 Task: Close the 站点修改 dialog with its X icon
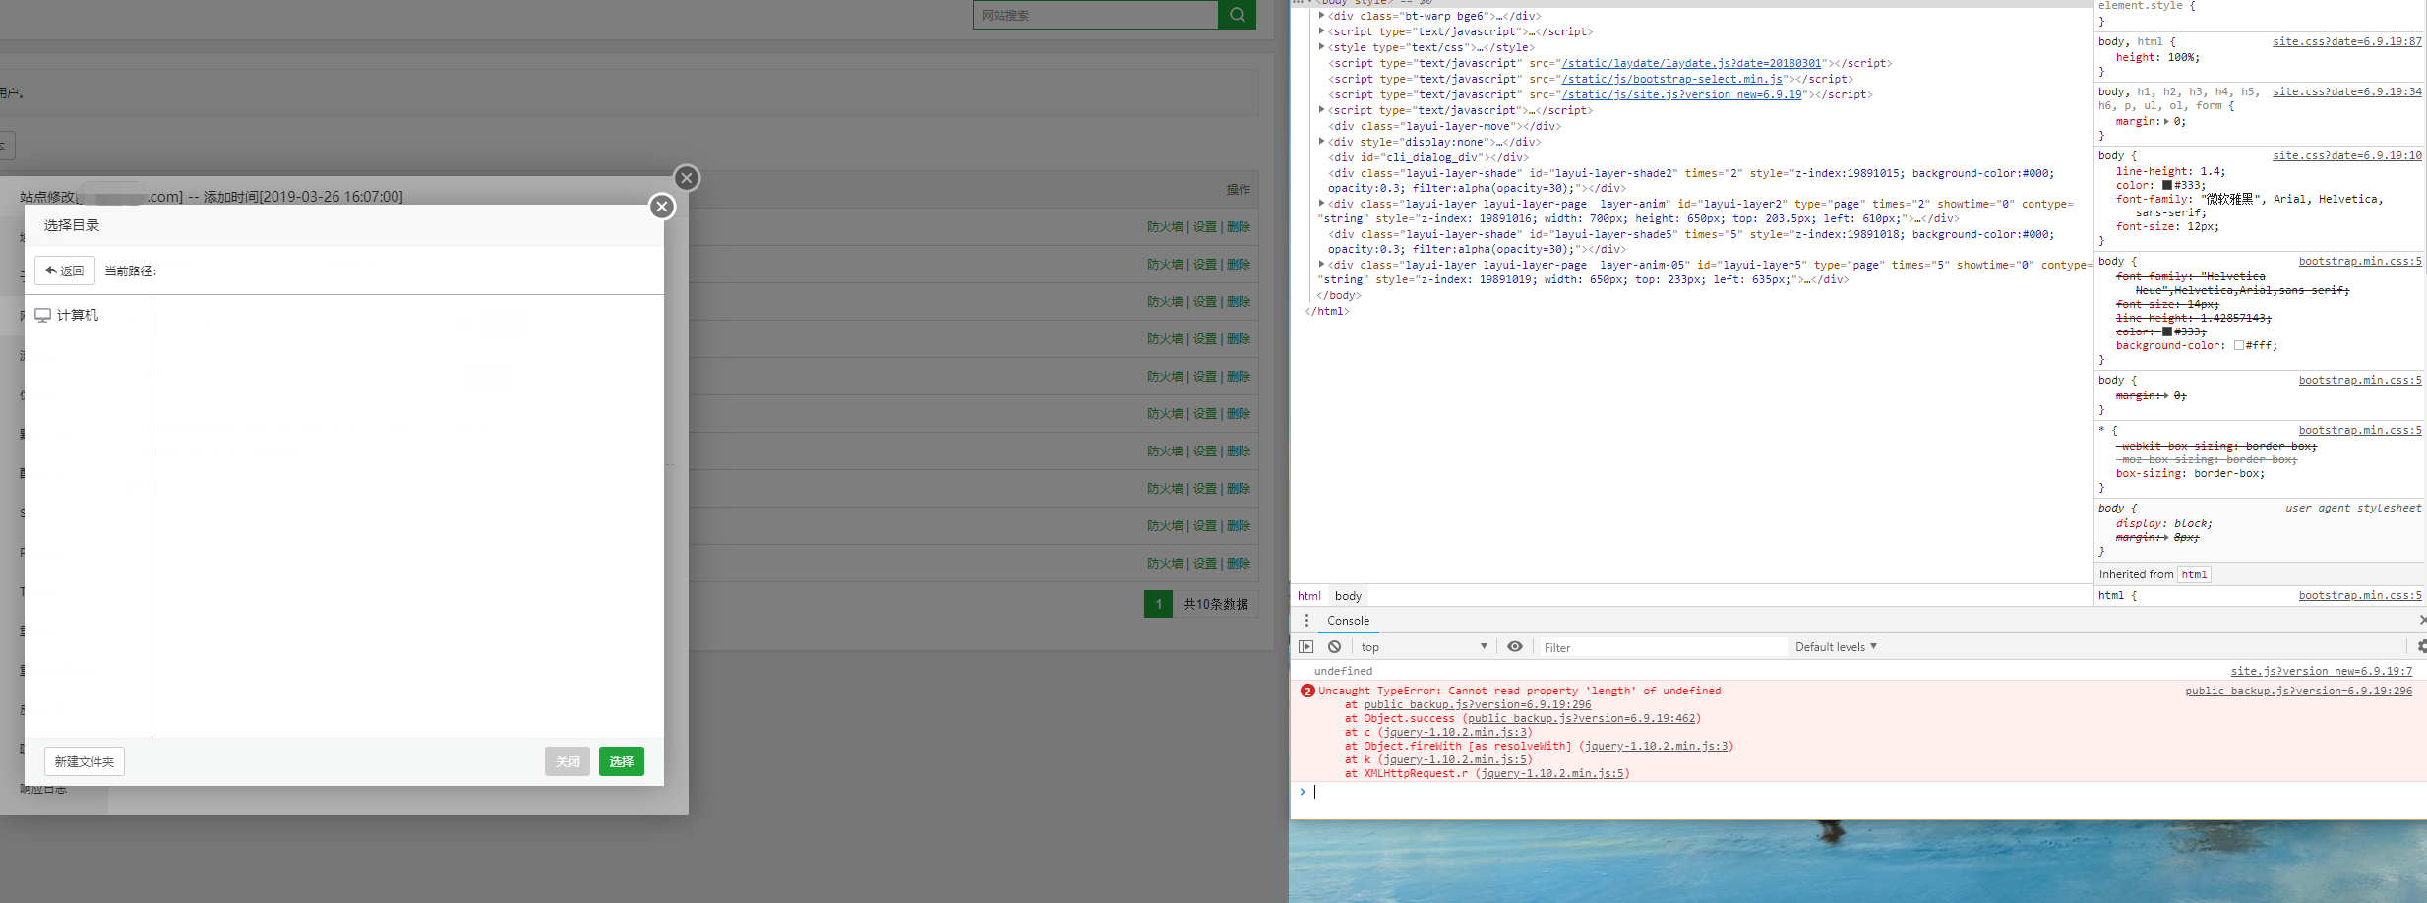(x=687, y=177)
